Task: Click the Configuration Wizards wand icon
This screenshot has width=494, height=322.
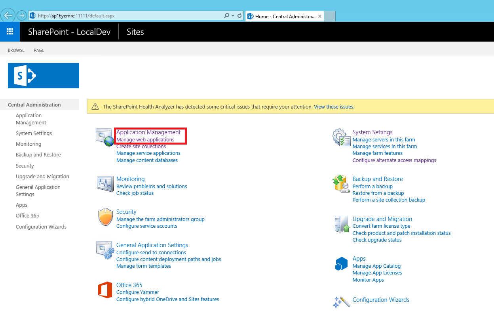Action: 341,302
